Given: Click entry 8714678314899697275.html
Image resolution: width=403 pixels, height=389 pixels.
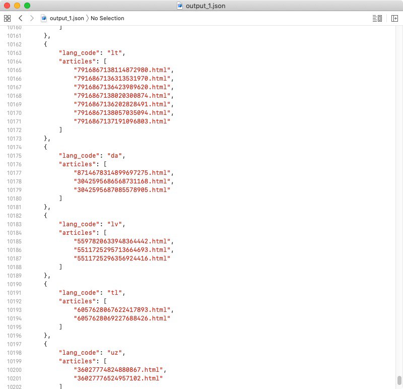Looking at the screenshot, I should (122, 173).
